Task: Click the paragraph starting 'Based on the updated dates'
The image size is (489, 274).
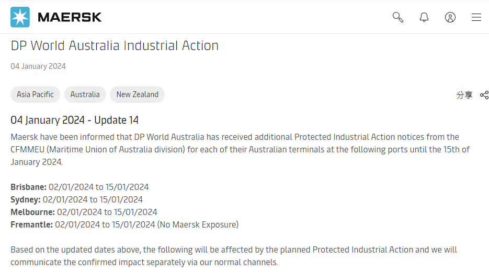Action: [234, 256]
